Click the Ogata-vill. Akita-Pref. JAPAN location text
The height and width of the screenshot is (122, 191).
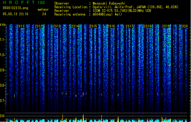(135, 7)
